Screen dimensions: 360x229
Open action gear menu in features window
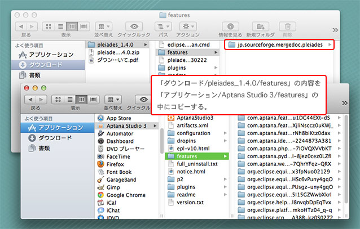point(188,26)
